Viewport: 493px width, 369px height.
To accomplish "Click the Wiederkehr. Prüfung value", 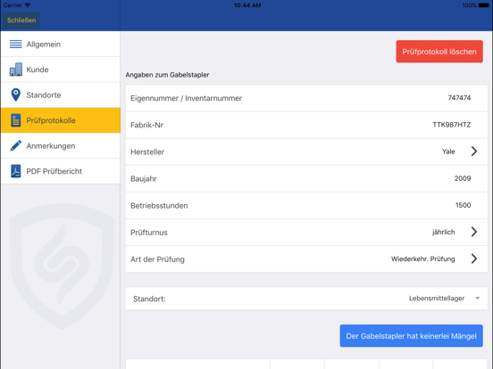I will [422, 258].
